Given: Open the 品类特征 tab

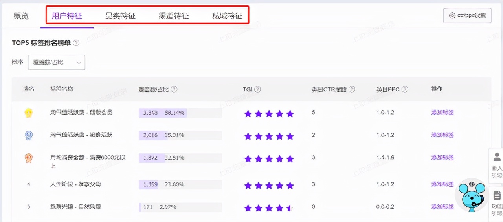Looking at the screenshot, I should [x=120, y=16].
